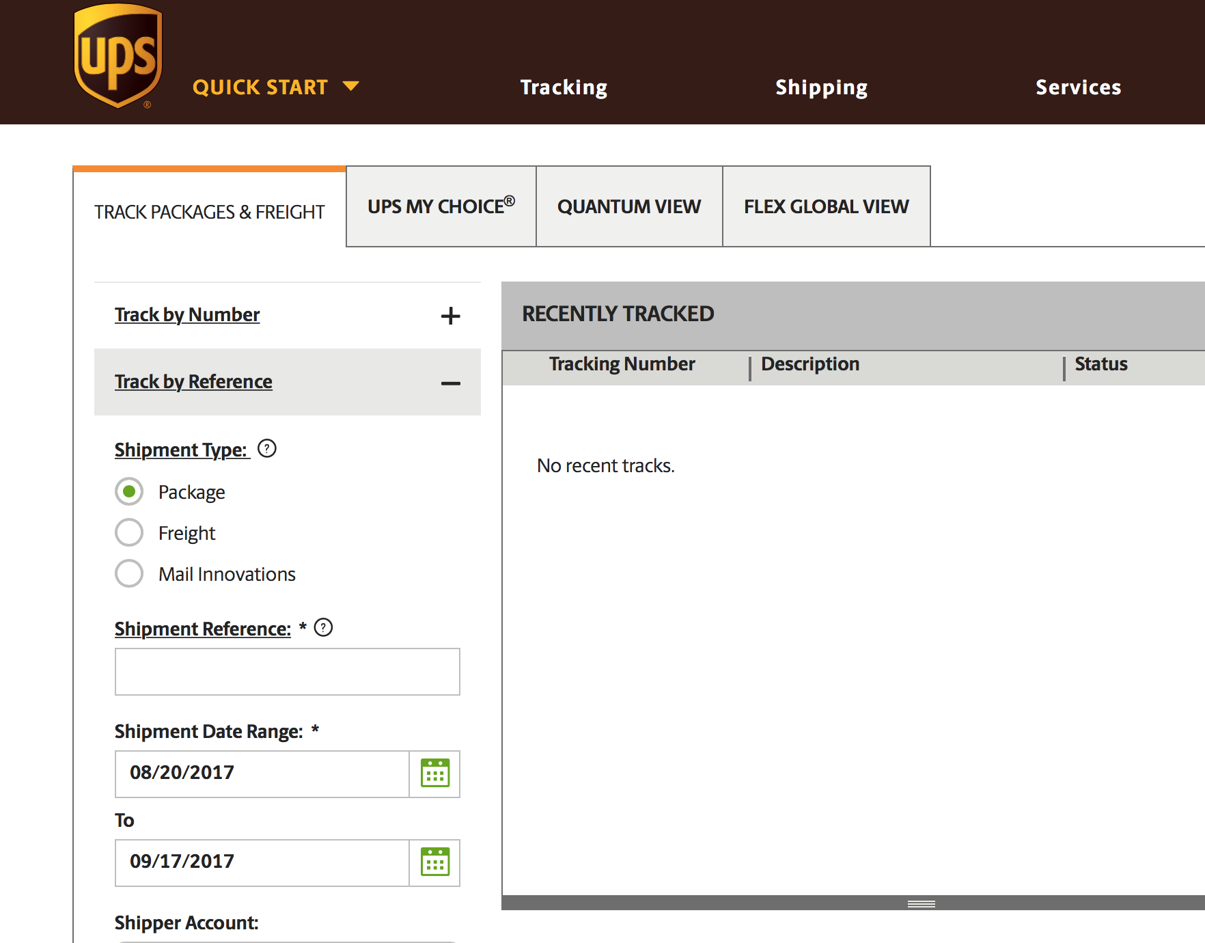Open the Services menu
This screenshot has height=943, width=1205.
1078,87
